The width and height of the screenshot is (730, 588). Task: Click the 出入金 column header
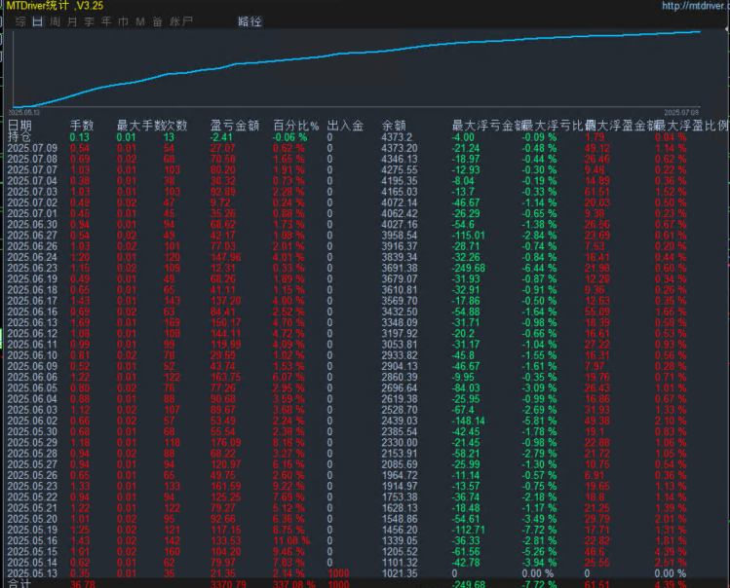(345, 126)
